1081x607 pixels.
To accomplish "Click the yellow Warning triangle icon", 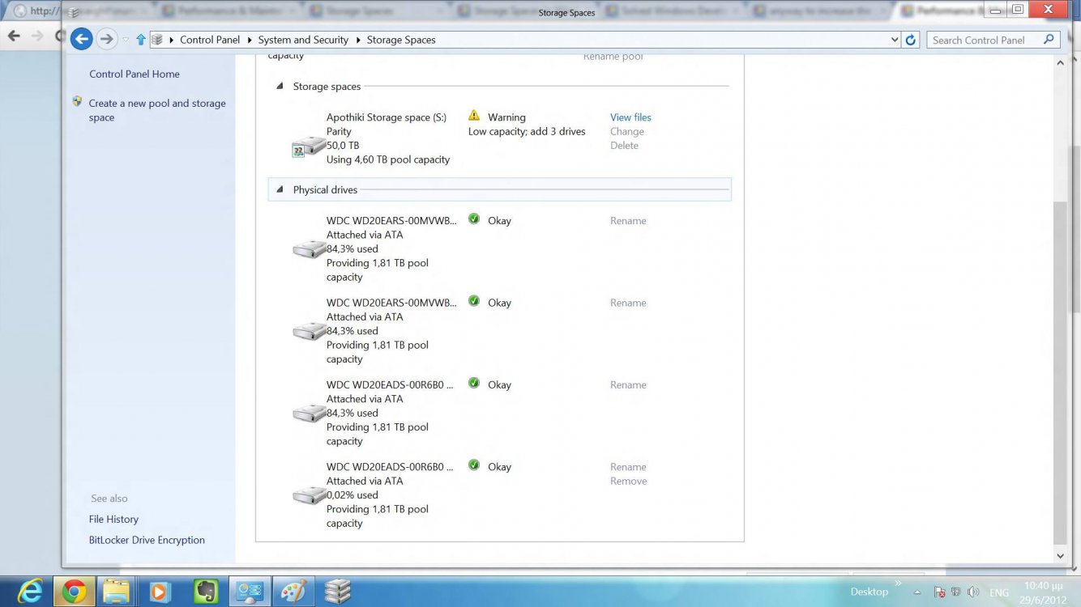I will point(474,116).
